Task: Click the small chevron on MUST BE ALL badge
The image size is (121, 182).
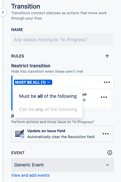Action: pos(48,82)
